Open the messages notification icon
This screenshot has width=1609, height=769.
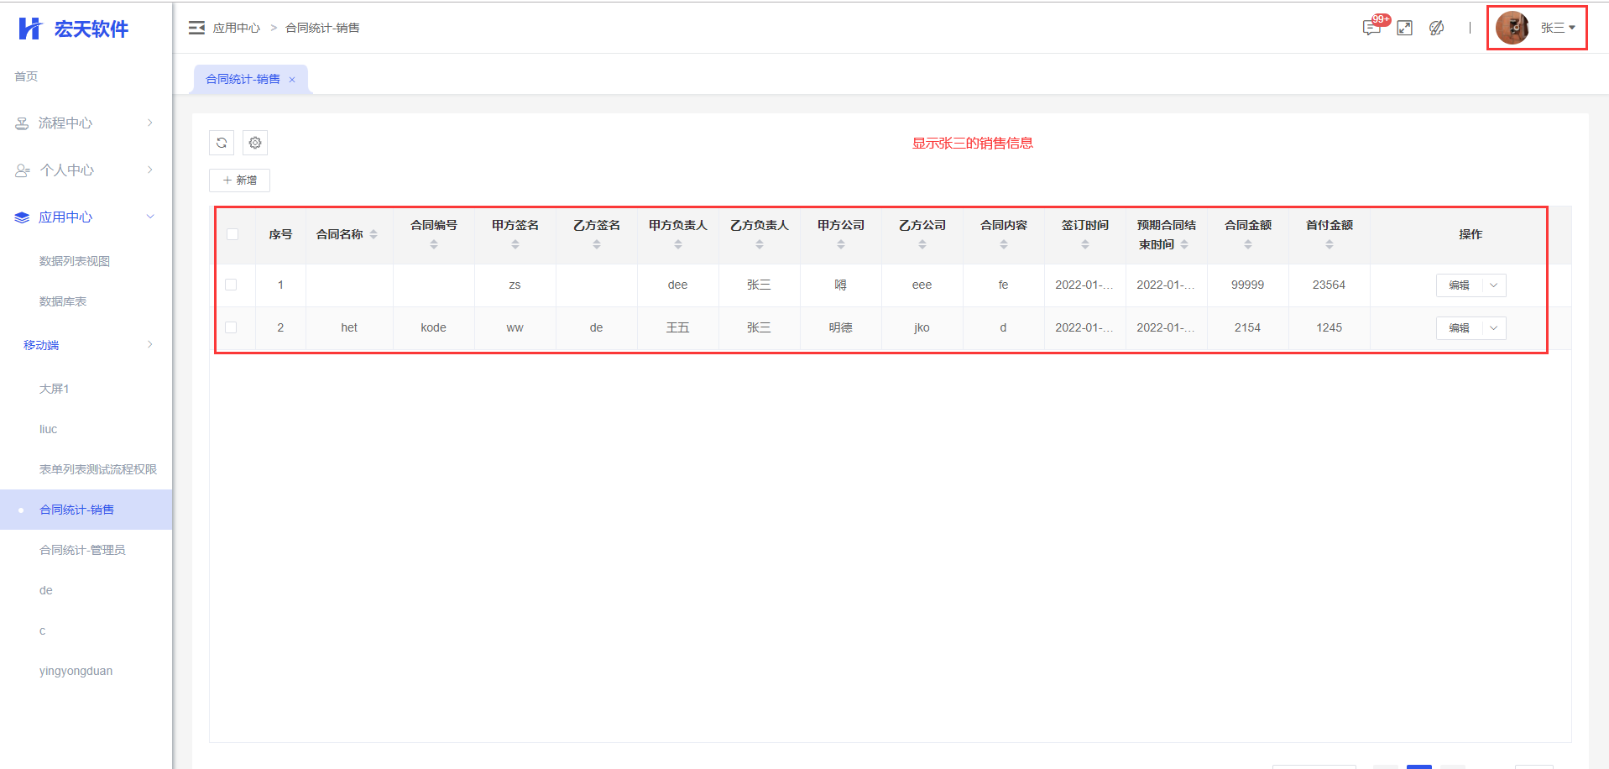tap(1371, 28)
